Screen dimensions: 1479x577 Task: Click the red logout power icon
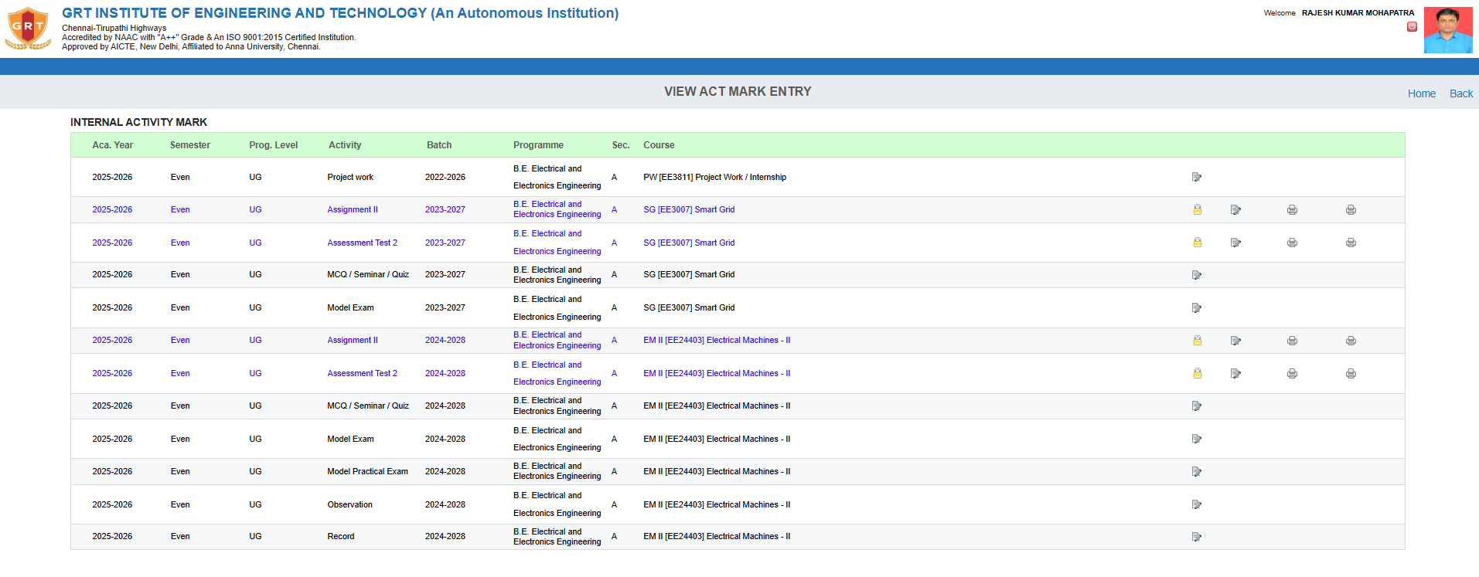pyautogui.click(x=1412, y=26)
